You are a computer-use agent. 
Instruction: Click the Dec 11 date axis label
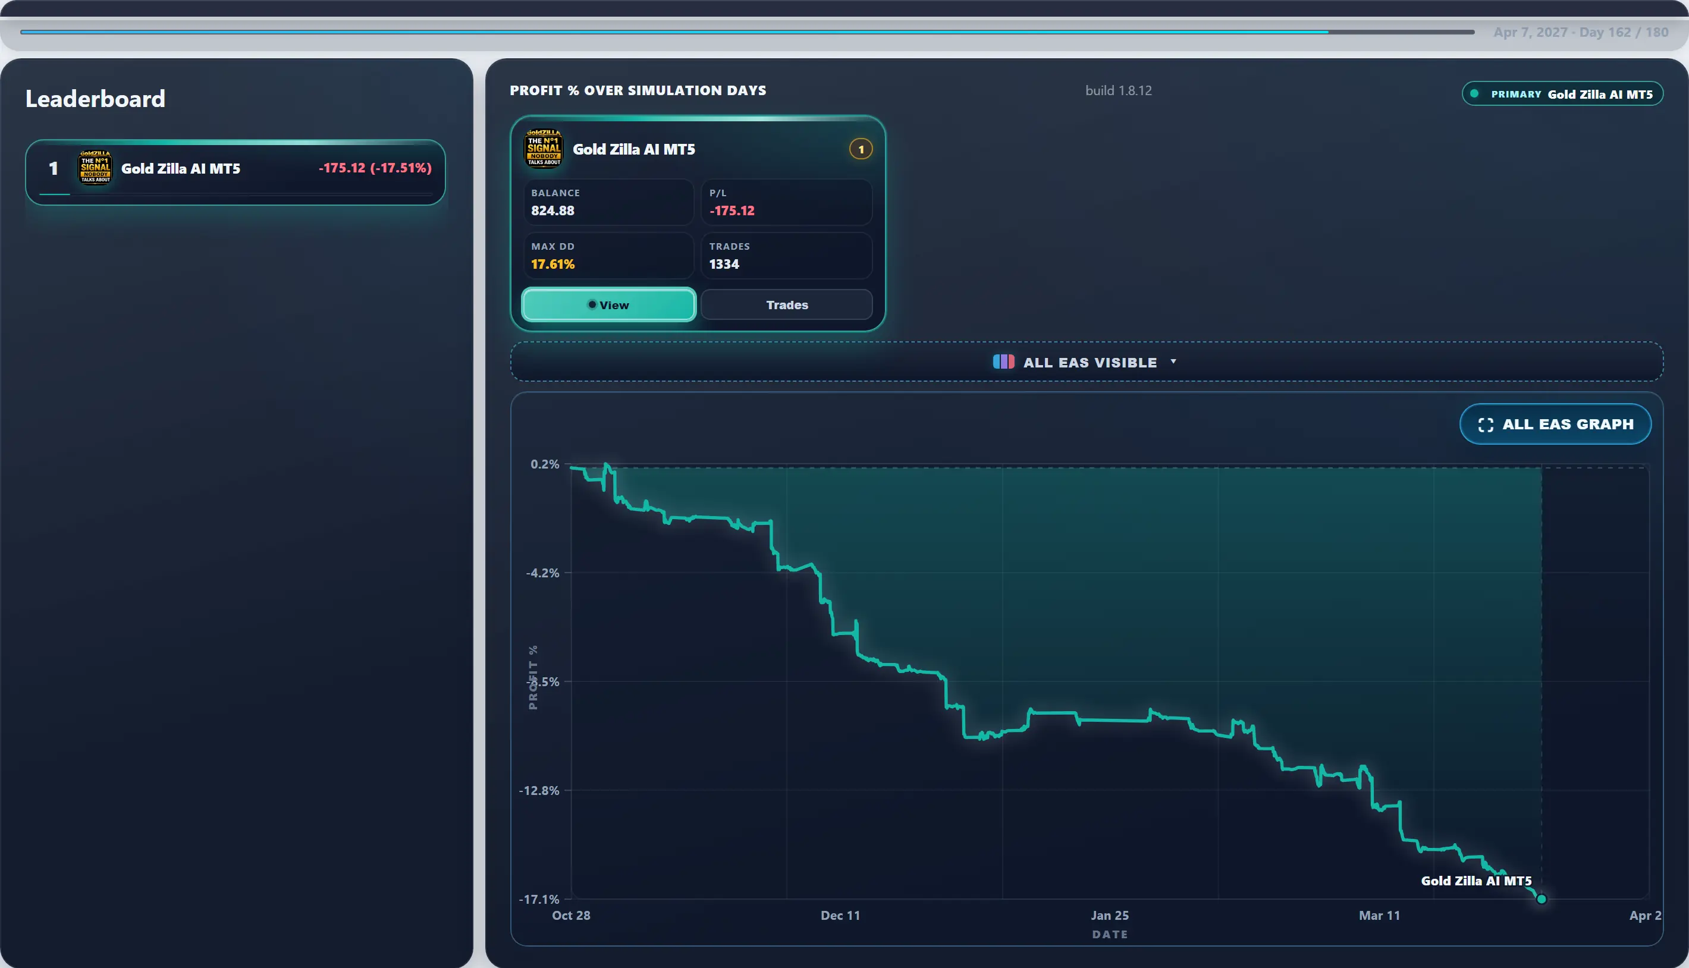(x=840, y=916)
